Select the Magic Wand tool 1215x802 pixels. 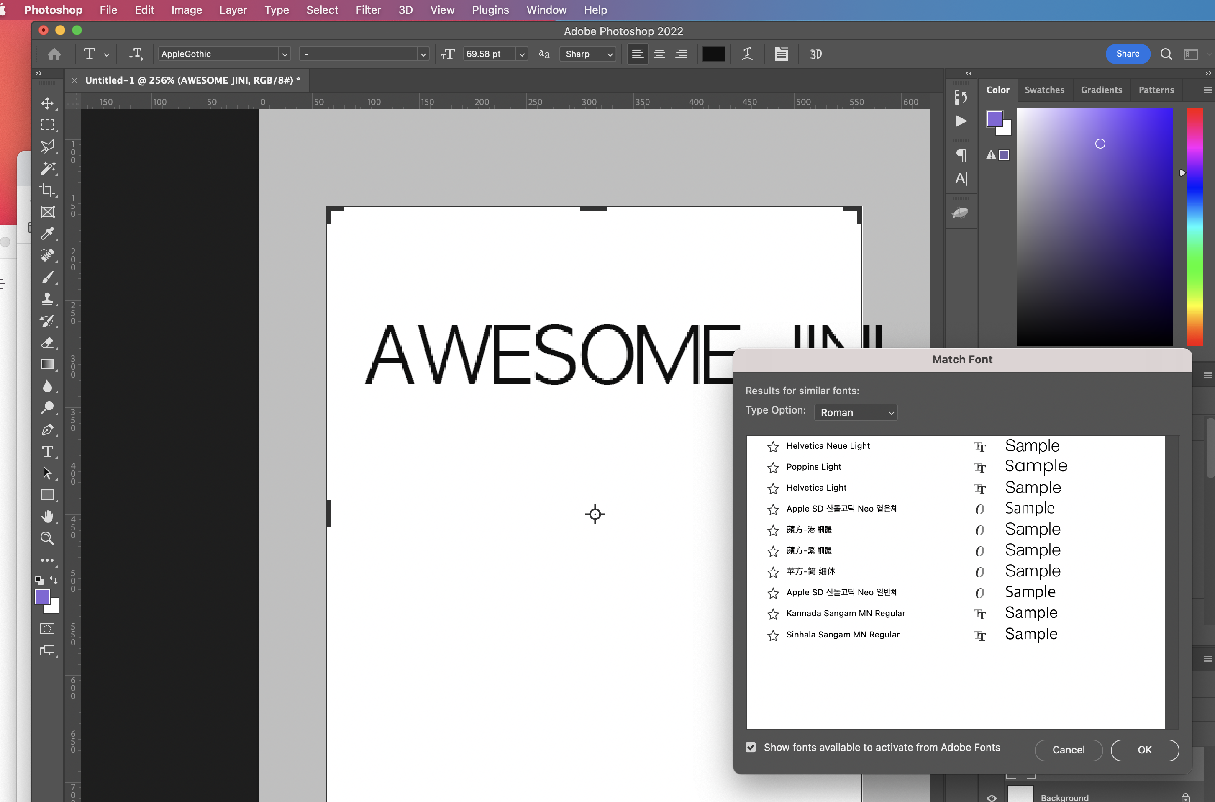point(48,168)
